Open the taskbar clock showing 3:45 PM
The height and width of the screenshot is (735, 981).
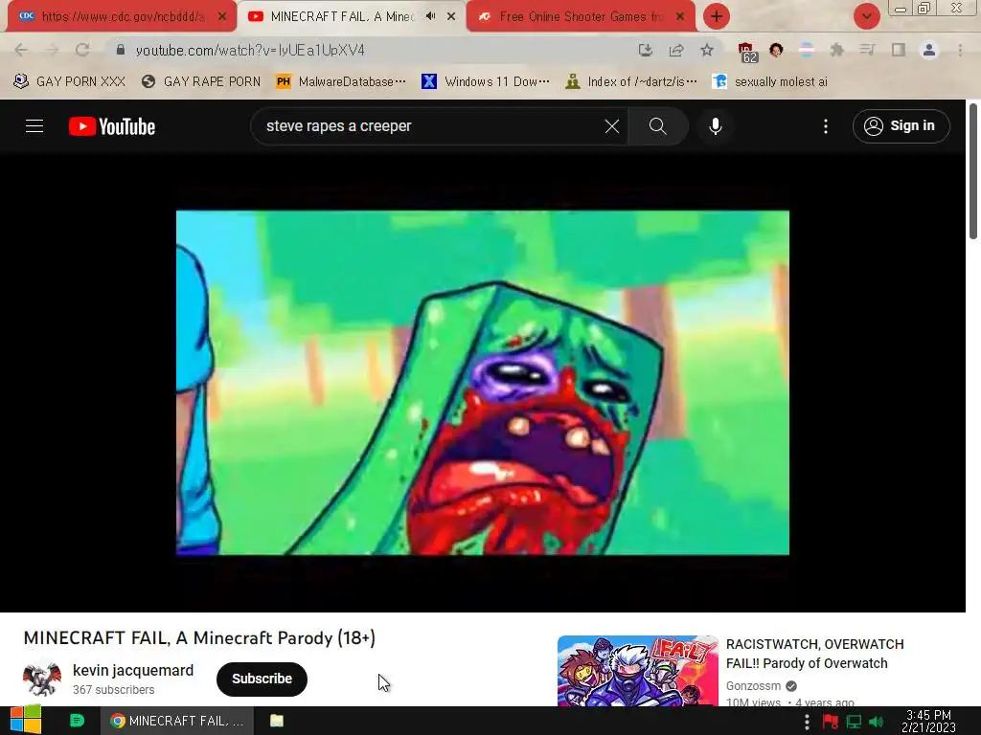tap(928, 722)
